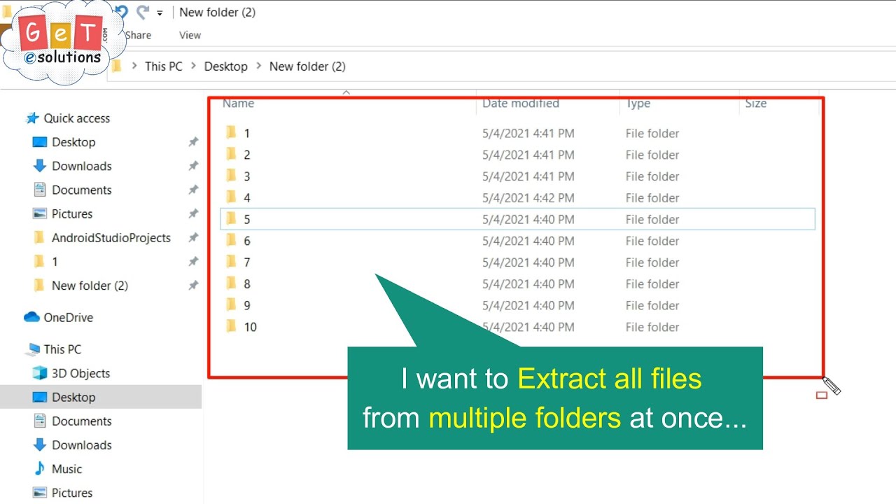The width and height of the screenshot is (896, 504).
Task: Expand chevron after Desktop breadcrumb
Action: (258, 66)
